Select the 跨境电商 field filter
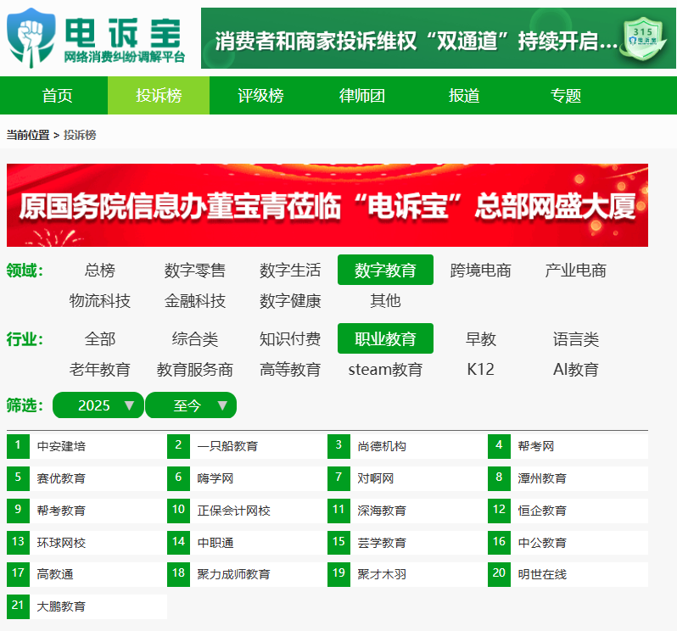 pyautogui.click(x=480, y=271)
